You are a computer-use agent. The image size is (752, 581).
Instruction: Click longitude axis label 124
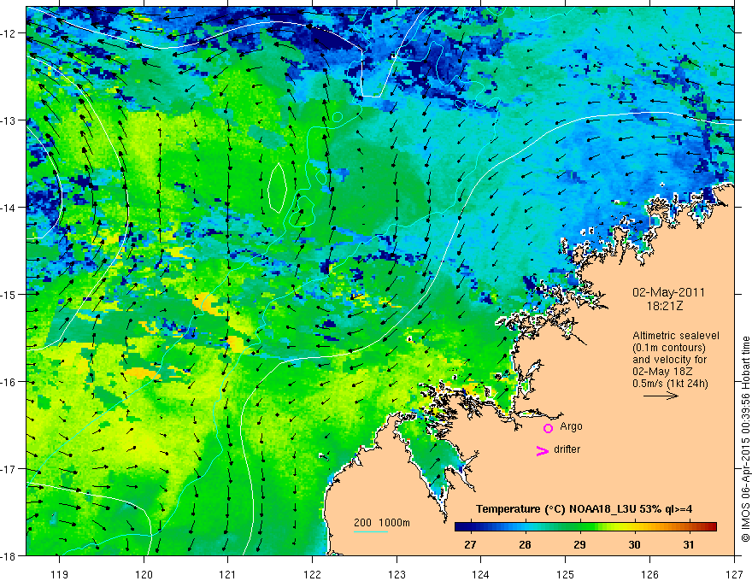(481, 574)
